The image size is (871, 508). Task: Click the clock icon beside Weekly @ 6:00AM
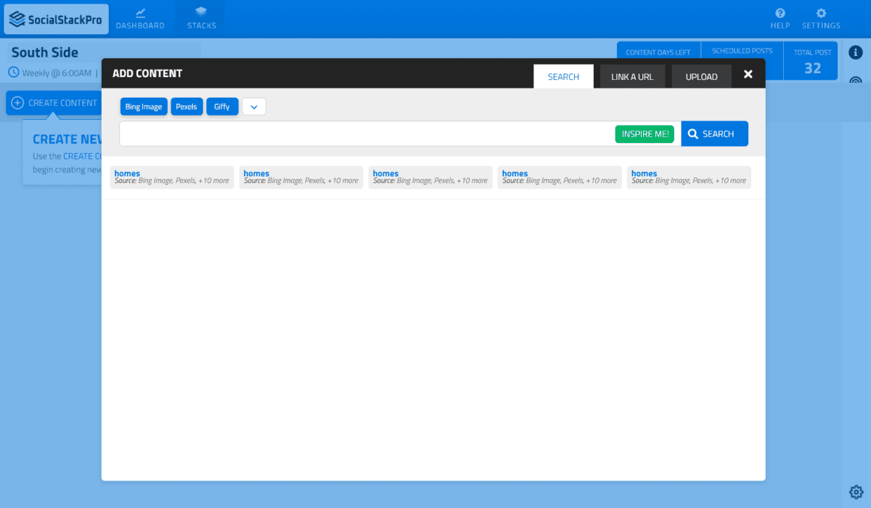click(x=14, y=73)
